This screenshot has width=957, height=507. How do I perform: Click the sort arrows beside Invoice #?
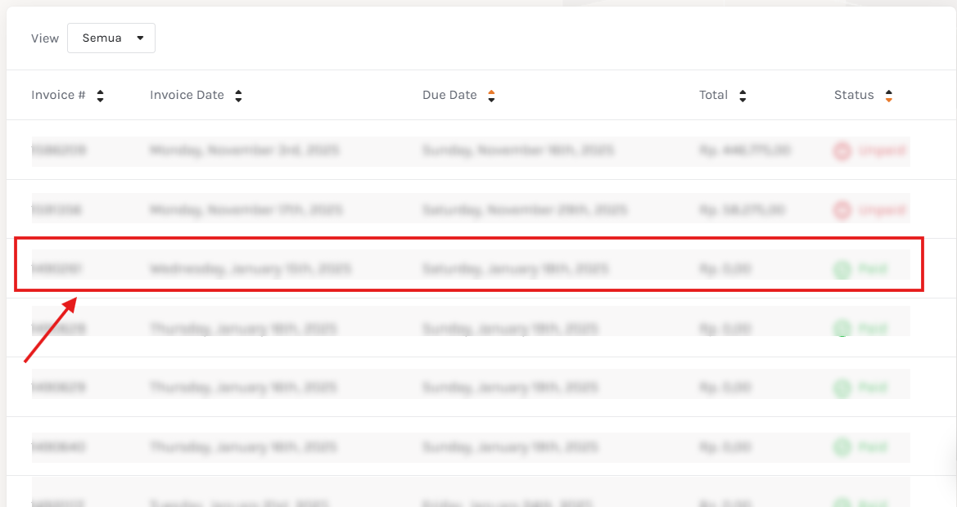tap(100, 96)
